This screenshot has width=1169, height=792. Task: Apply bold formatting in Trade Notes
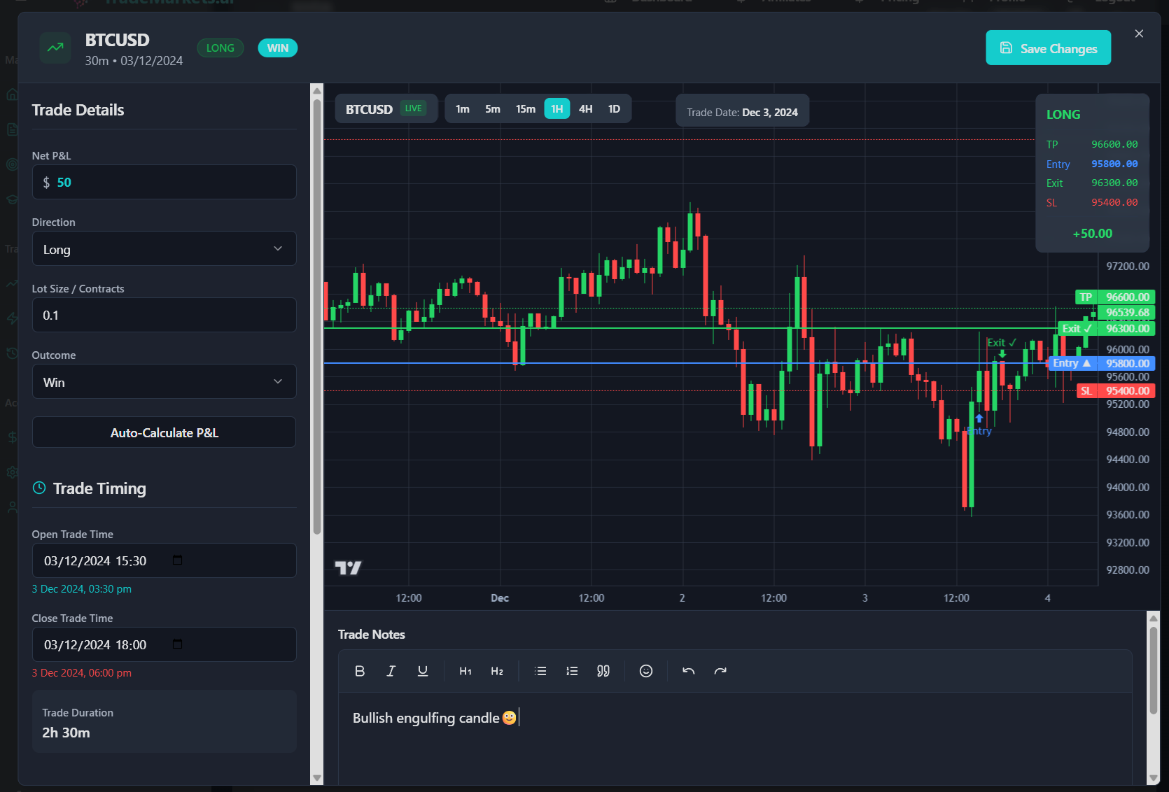(x=360, y=670)
